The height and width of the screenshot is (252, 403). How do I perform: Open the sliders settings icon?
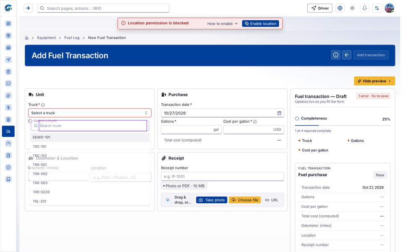tap(377, 8)
